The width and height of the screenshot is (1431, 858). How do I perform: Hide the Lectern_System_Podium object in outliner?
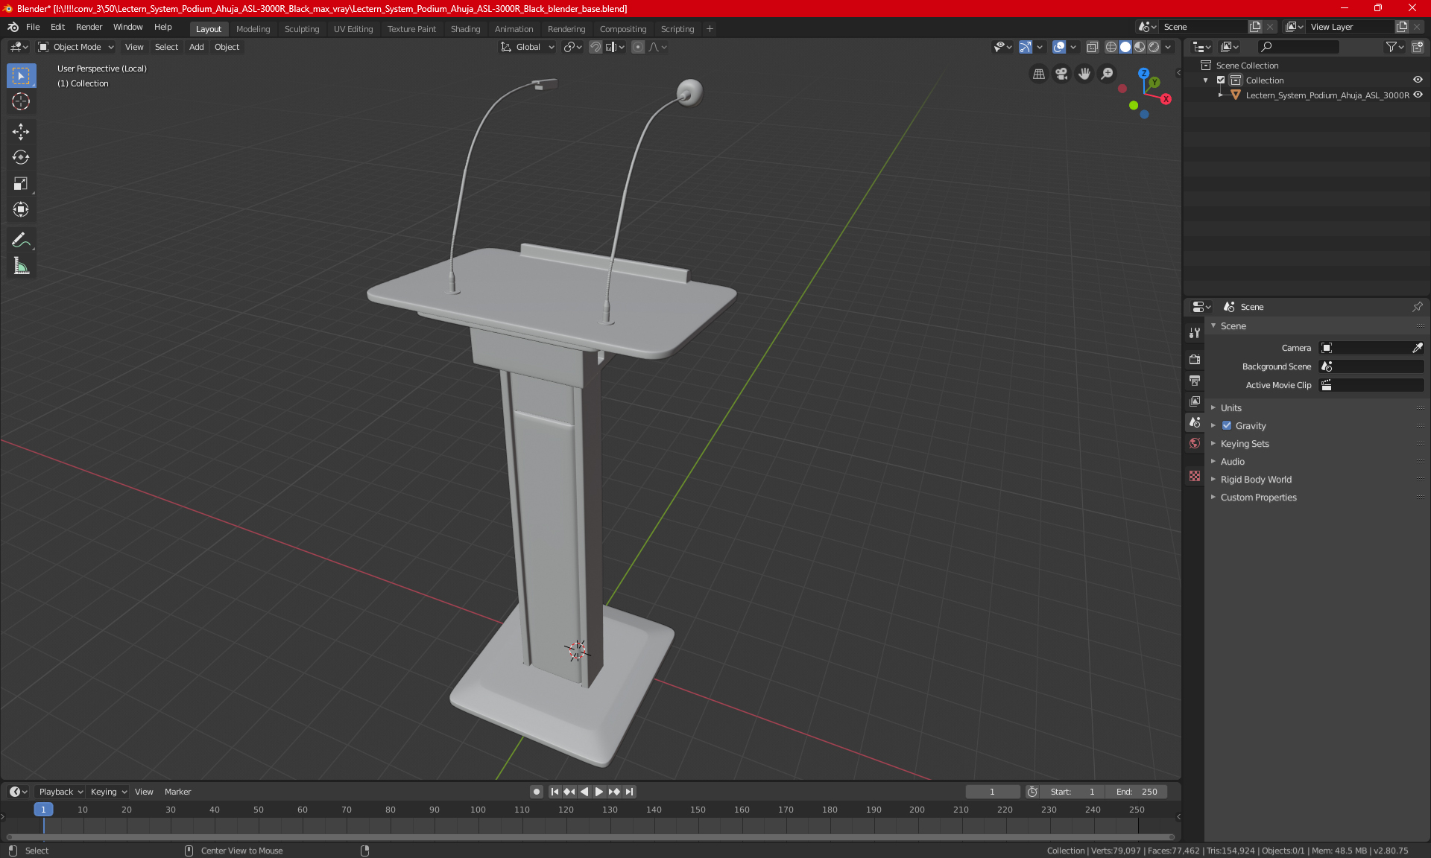coord(1418,95)
